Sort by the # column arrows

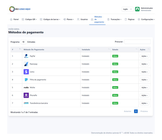pos(20,49)
